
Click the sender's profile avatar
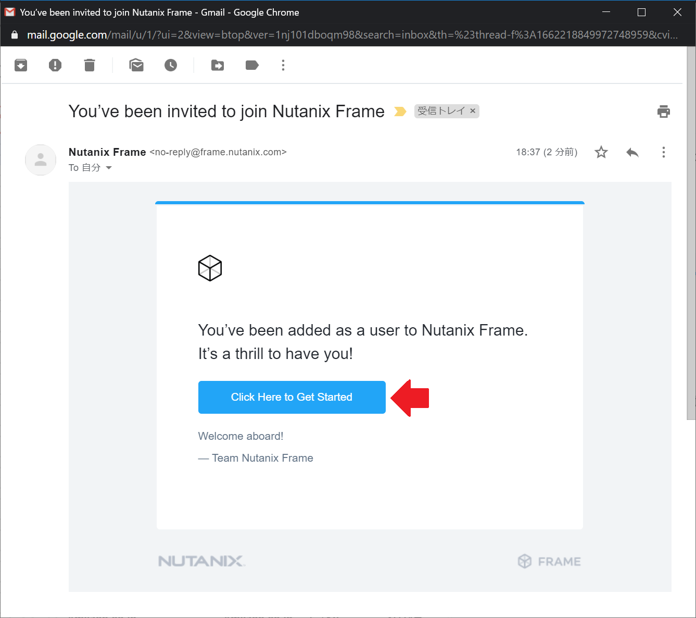41,160
